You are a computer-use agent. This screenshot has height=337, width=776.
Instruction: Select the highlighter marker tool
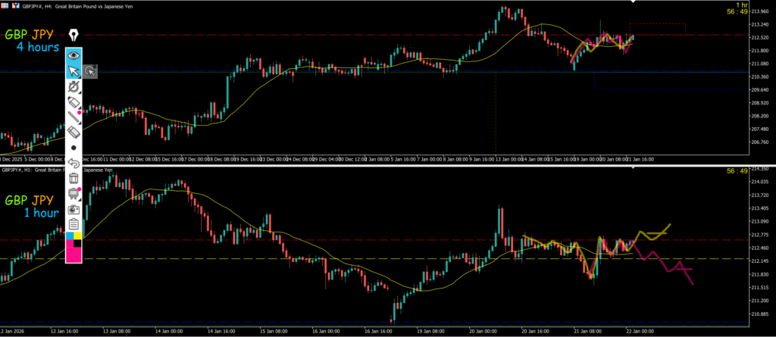click(74, 102)
